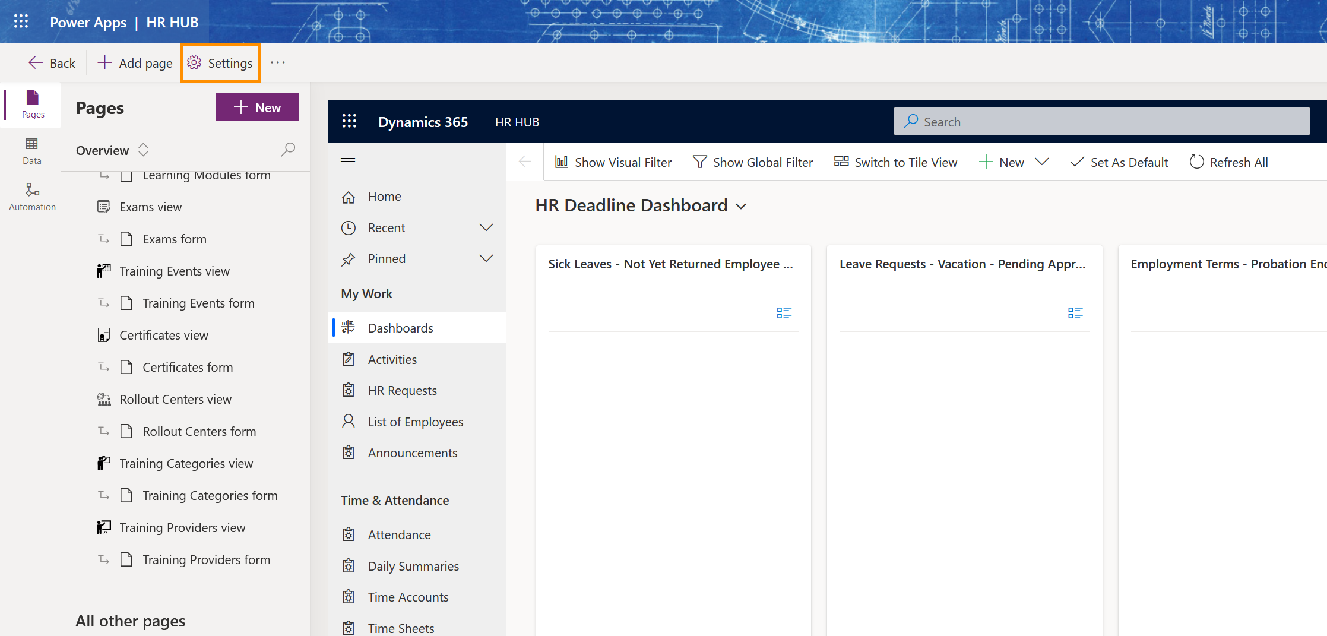Click the Leave Requests card list icon
This screenshot has width=1327, height=636.
1075,313
